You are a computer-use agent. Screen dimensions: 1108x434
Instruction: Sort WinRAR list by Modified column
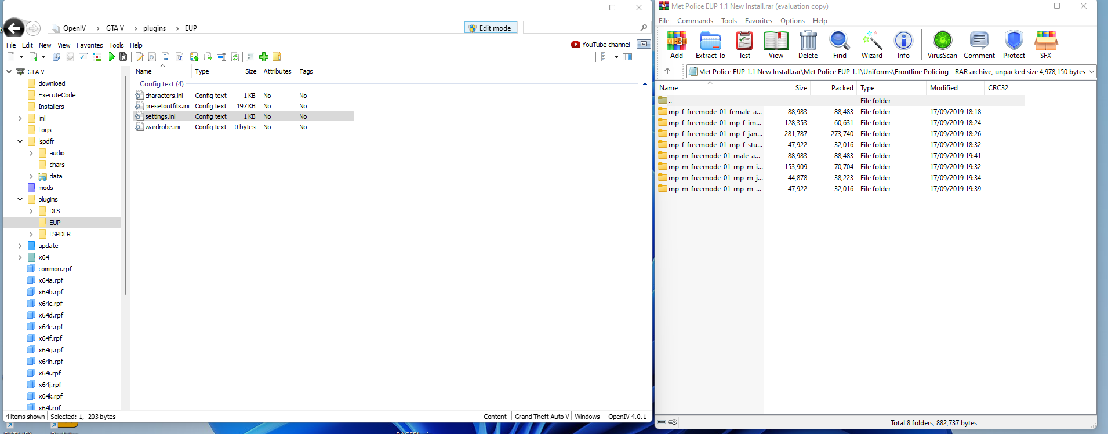(x=955, y=88)
